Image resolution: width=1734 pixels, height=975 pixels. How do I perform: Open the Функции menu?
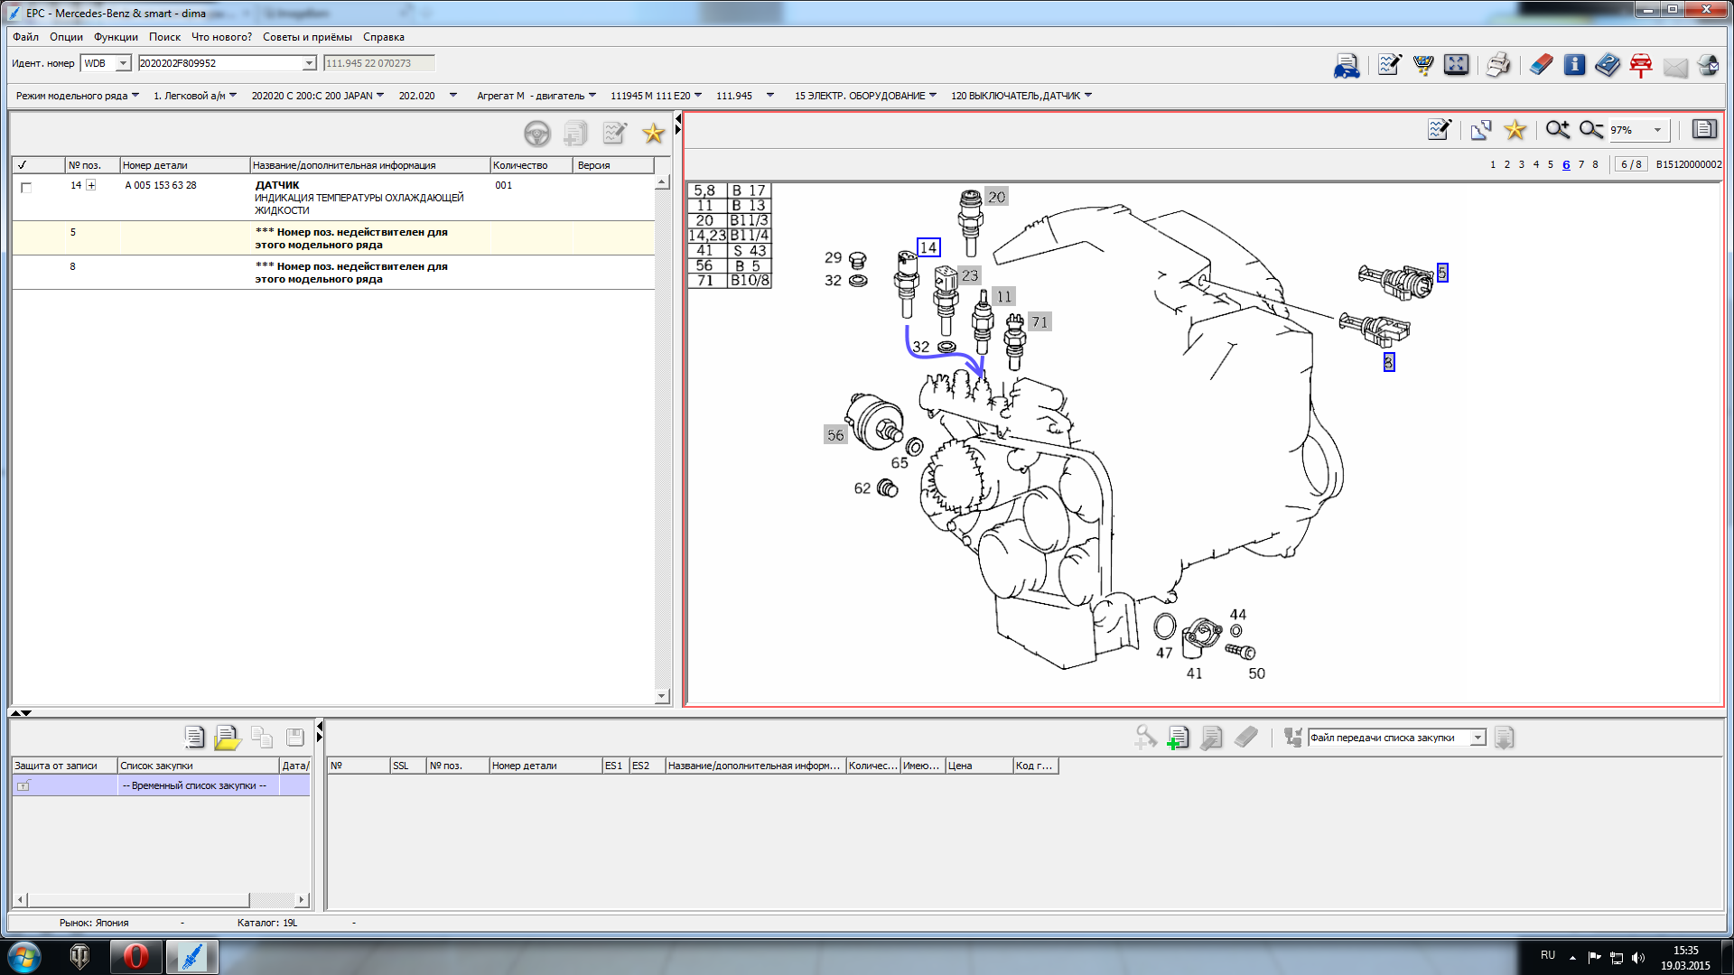[116, 37]
